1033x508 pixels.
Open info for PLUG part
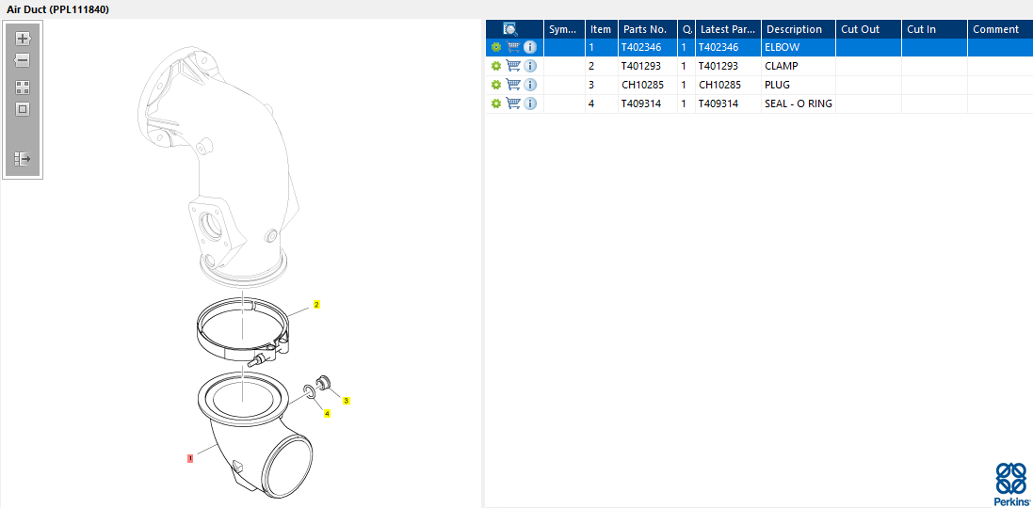530,85
